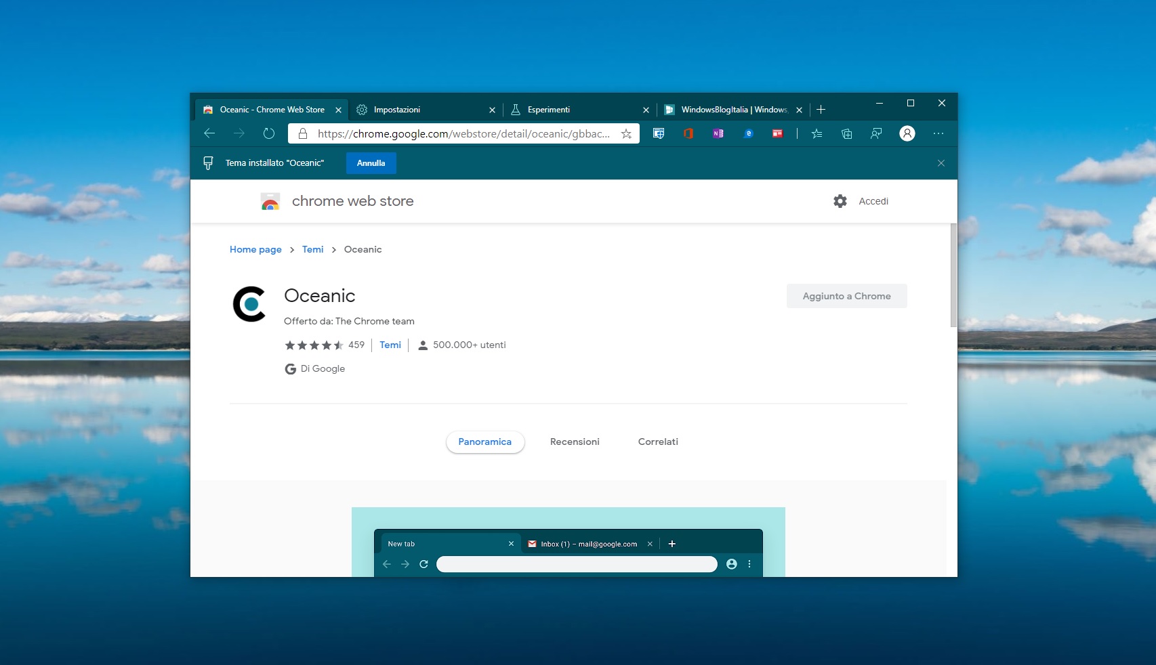Open the OneNote Web Clipper extension
The width and height of the screenshot is (1156, 665).
coord(718,133)
